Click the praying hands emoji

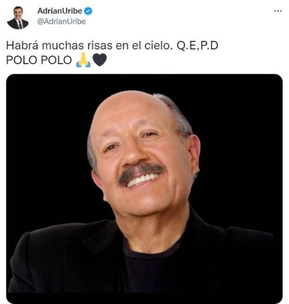(x=84, y=60)
